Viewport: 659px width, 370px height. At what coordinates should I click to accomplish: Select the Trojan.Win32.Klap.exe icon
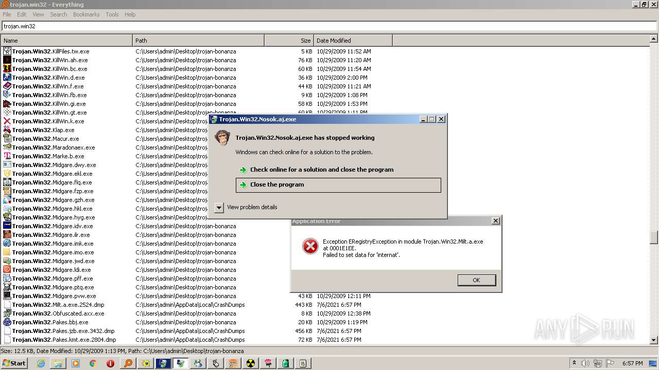(x=7, y=130)
